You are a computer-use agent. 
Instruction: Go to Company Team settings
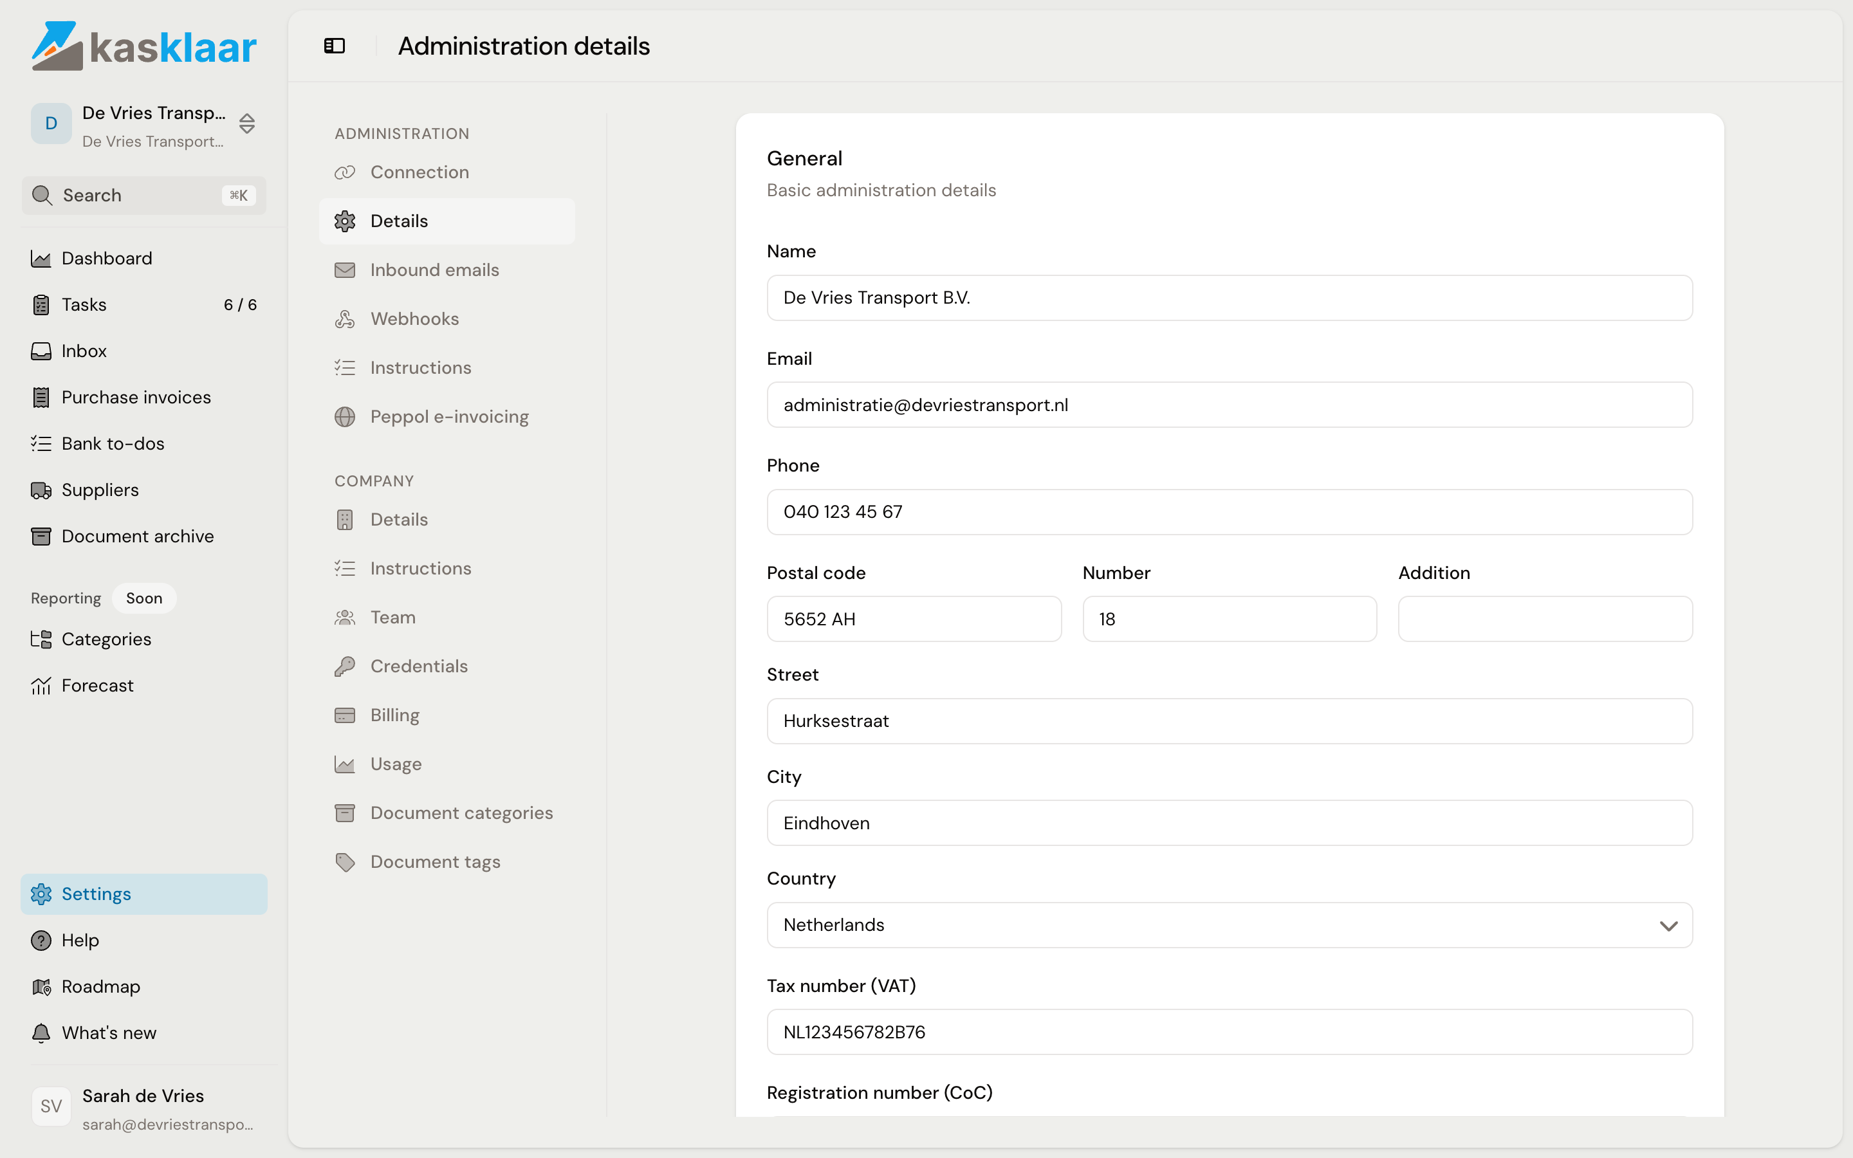coord(447,618)
